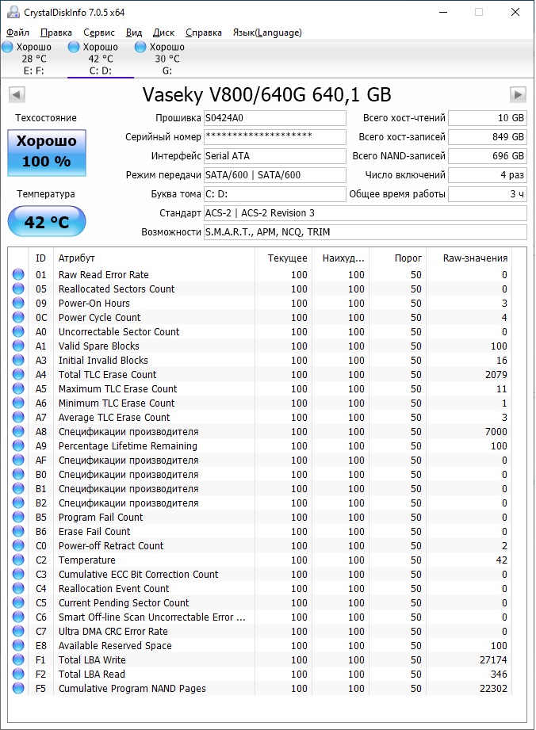Click status orb for Valid Spare Blocks
The width and height of the screenshot is (536, 730).
18,346
